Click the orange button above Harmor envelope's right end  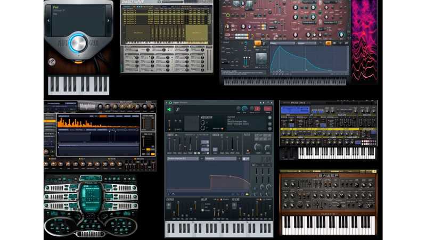(328, 43)
